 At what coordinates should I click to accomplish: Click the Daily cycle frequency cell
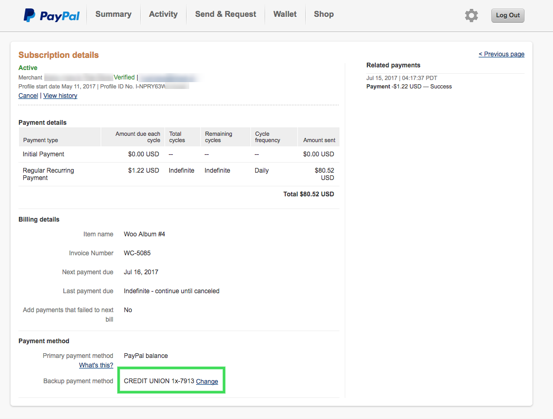pyautogui.click(x=261, y=171)
